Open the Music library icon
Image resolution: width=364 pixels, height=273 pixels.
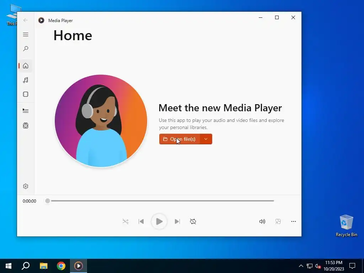click(26, 80)
